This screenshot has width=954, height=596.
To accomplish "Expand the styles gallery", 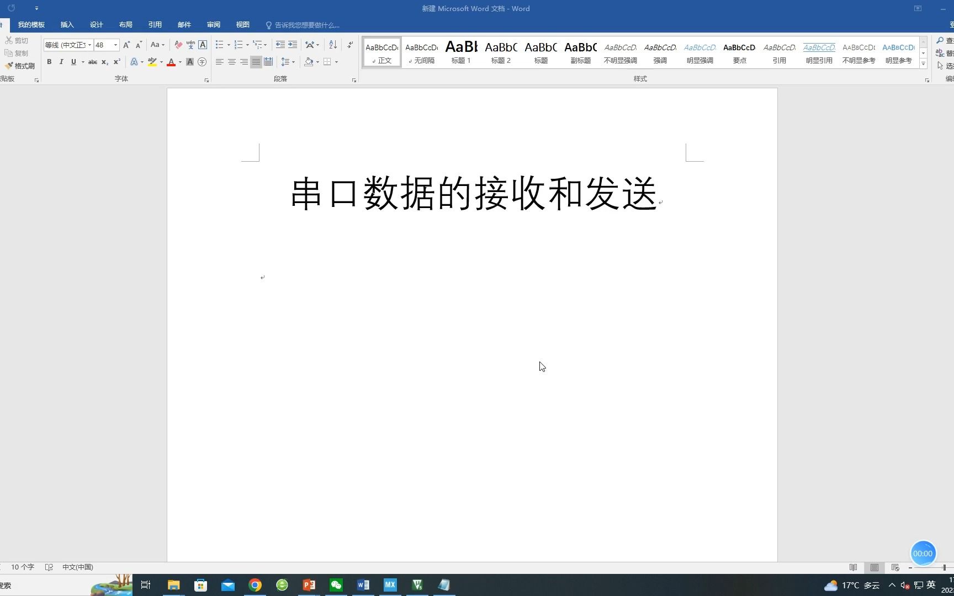I will pyautogui.click(x=923, y=63).
